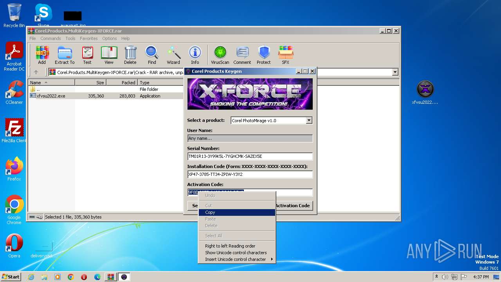Click the Test archive icon
Viewport: 501px width, 282px height.
pyautogui.click(x=87, y=55)
